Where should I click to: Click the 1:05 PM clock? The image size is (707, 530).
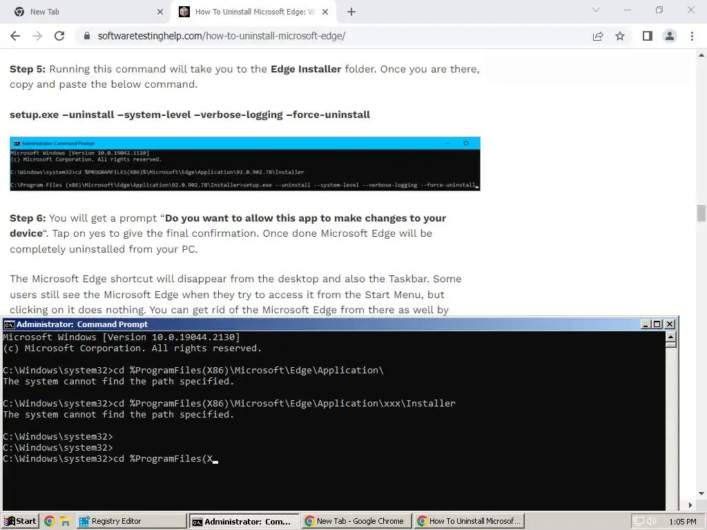coord(683,522)
